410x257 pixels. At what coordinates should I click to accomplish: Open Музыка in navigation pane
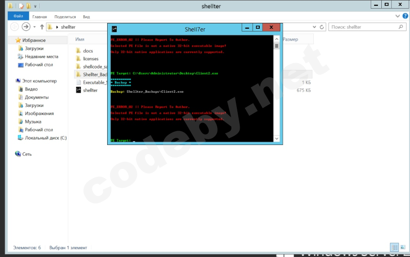tap(33, 121)
